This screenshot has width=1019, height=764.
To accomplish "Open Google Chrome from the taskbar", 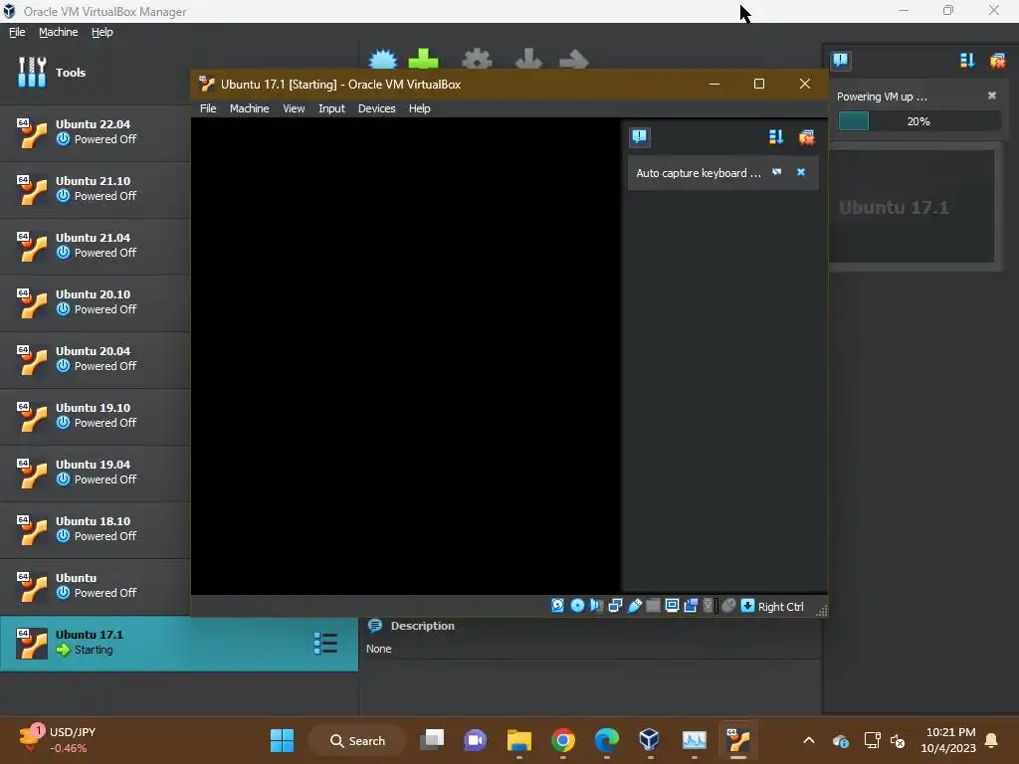I will pos(563,740).
